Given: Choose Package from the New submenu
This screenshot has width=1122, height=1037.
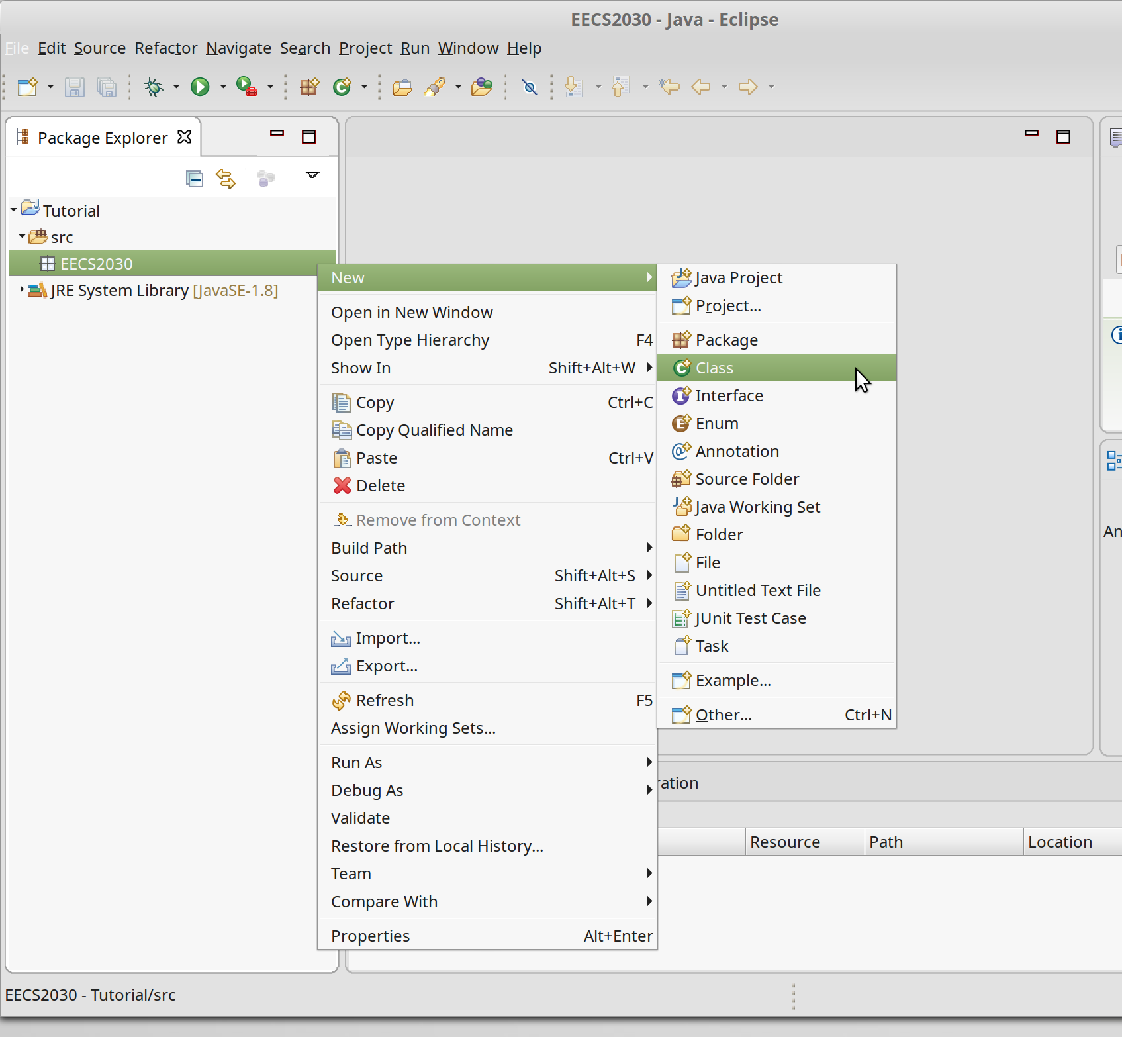Looking at the screenshot, I should coord(777,340).
